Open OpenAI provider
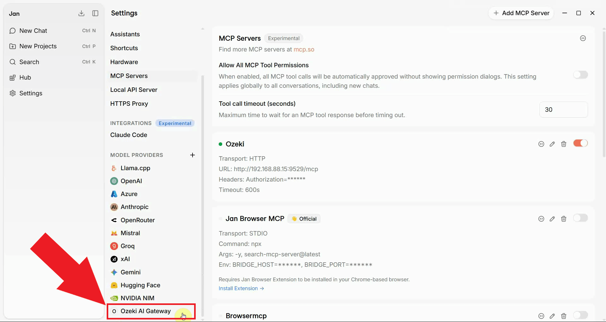Screen dimensions: 606x322 153,181
